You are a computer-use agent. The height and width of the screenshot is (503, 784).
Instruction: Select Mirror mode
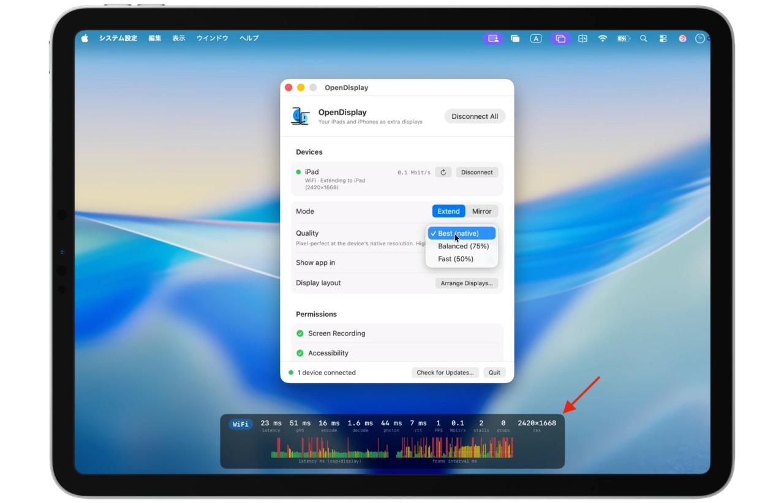point(481,211)
